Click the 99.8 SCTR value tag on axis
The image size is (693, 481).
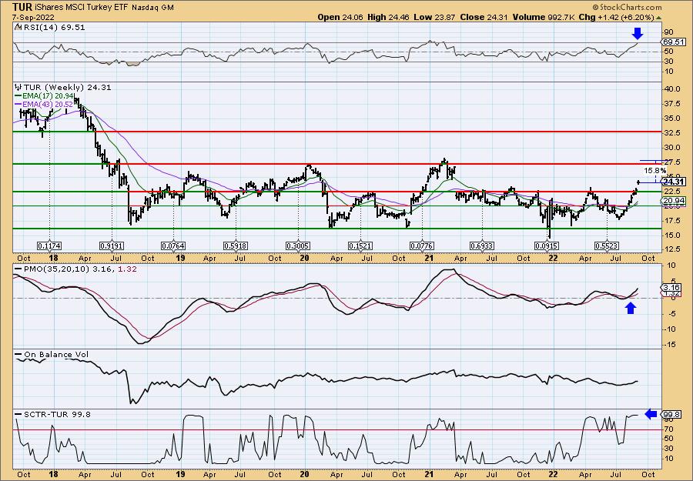(x=672, y=414)
